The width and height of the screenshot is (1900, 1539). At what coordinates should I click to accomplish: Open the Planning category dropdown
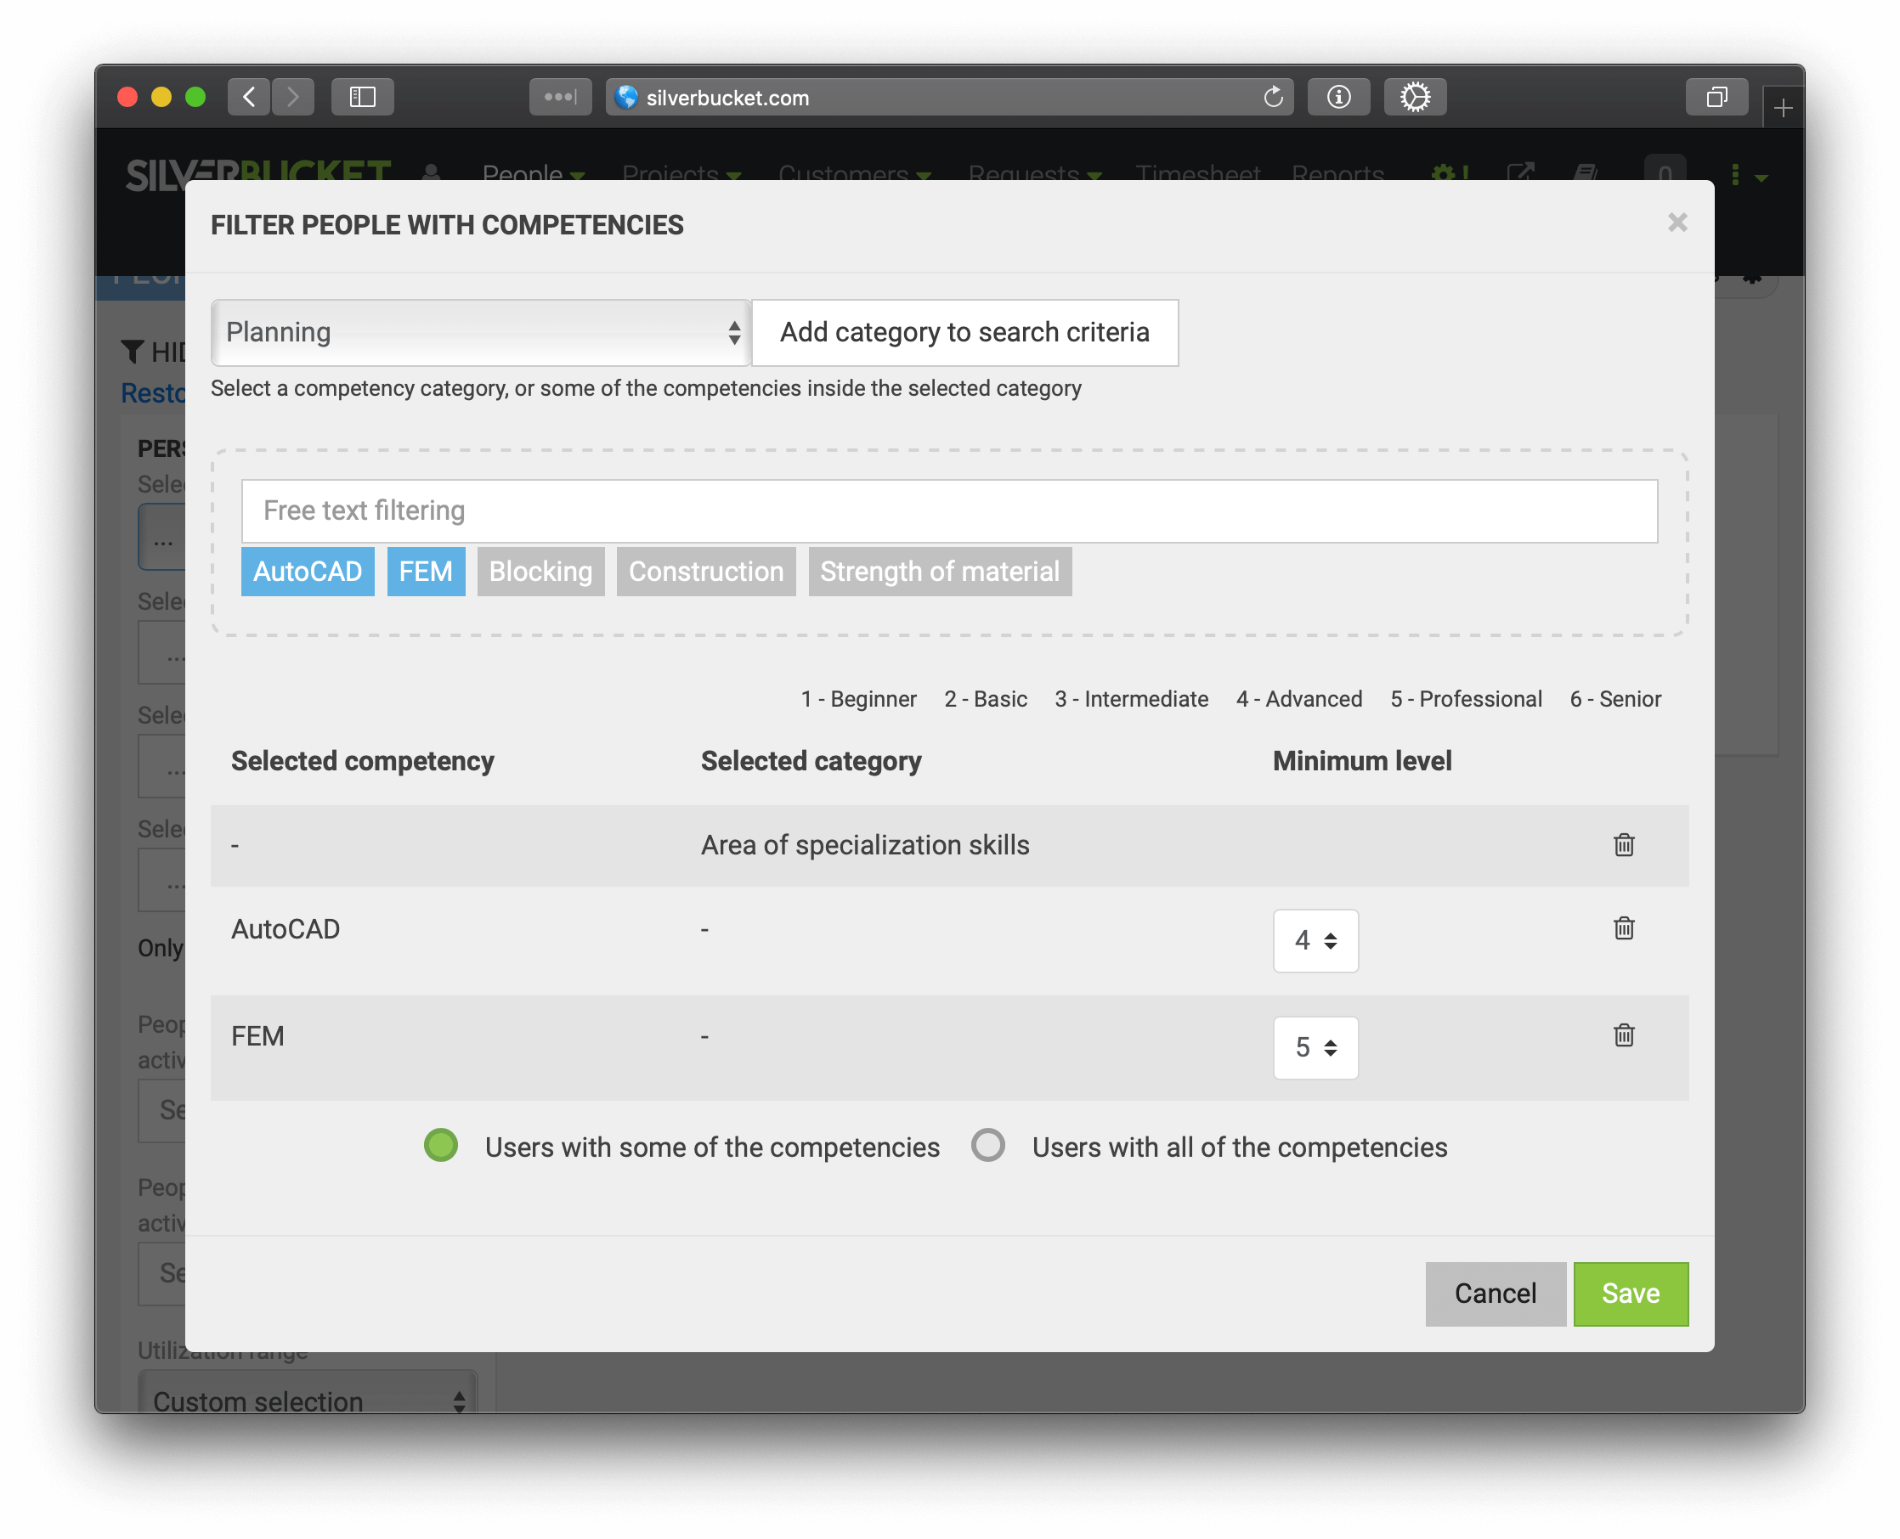[x=481, y=332]
